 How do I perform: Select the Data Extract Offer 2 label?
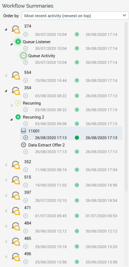point(46,145)
